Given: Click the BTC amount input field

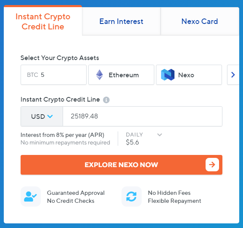Looking at the screenshot, I should (x=54, y=75).
